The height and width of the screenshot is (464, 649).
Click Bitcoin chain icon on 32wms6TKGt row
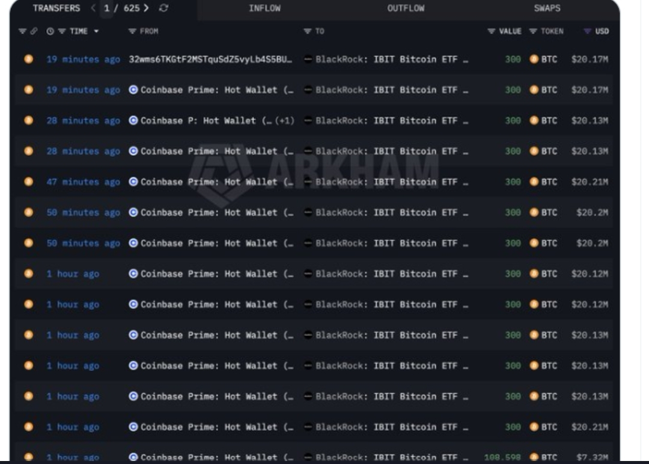point(29,59)
